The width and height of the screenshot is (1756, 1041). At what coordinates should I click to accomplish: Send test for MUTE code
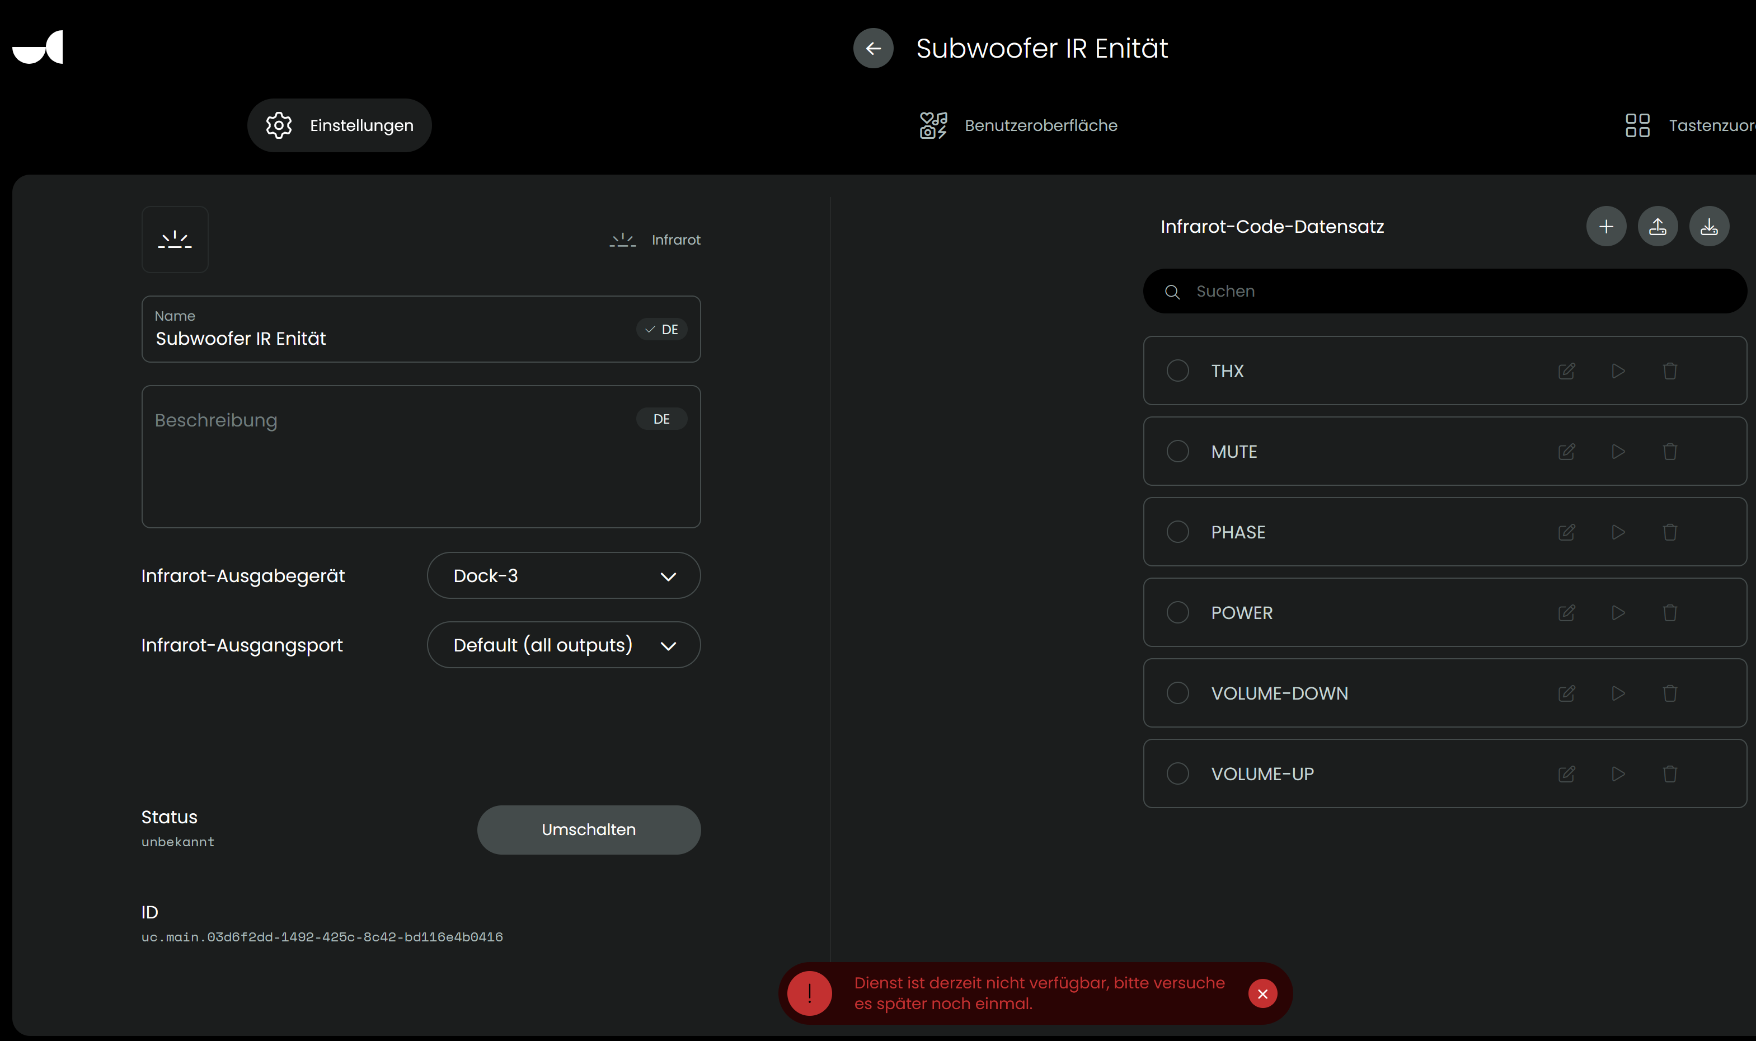1618,452
